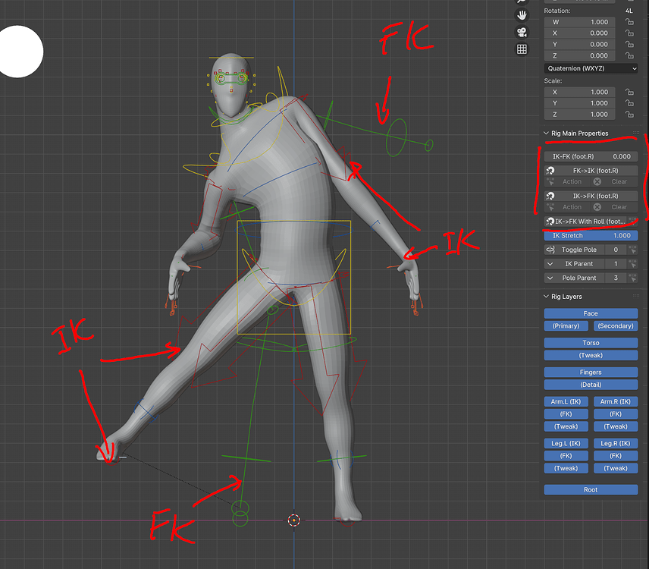
Task: Toggle the (FK) layer under Leg.R (IK)
Action: [x=616, y=456]
